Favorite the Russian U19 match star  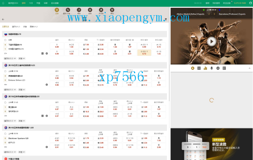[x=5, y=40]
